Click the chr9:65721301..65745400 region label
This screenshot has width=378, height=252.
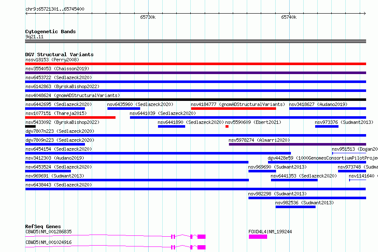pyautogui.click(x=55, y=9)
